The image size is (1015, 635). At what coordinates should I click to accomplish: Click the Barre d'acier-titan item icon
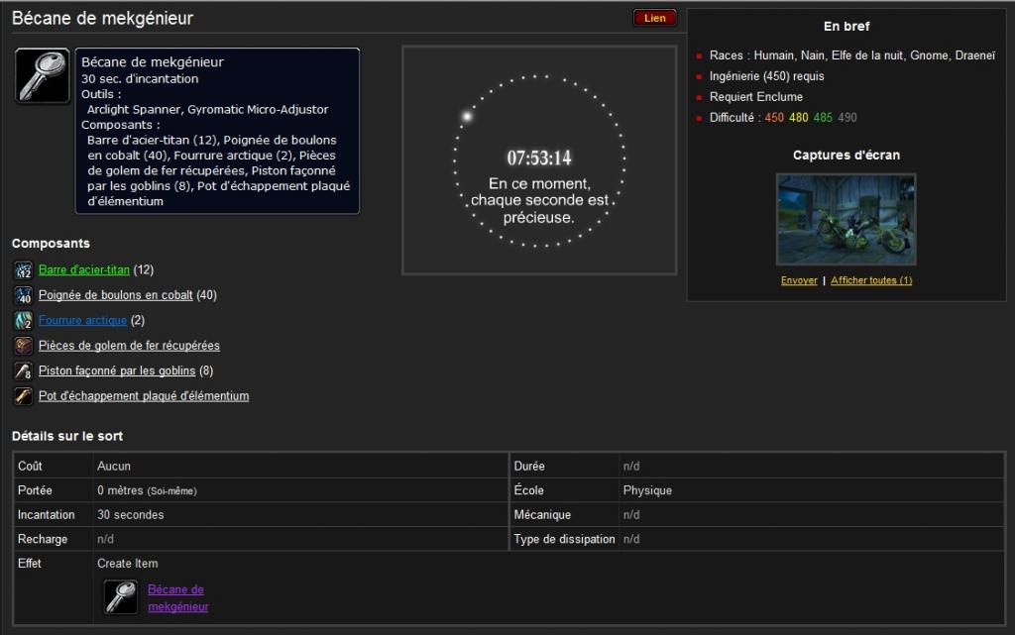[x=24, y=270]
